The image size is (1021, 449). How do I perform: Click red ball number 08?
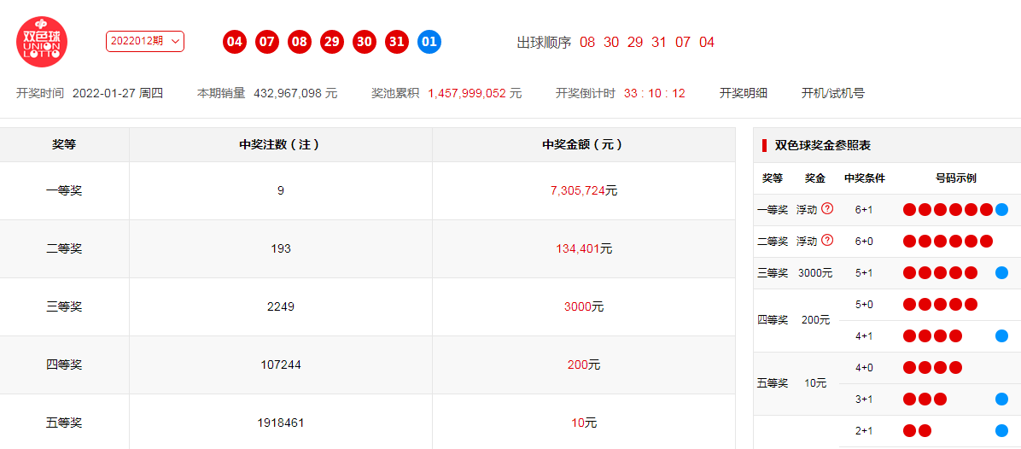click(300, 43)
